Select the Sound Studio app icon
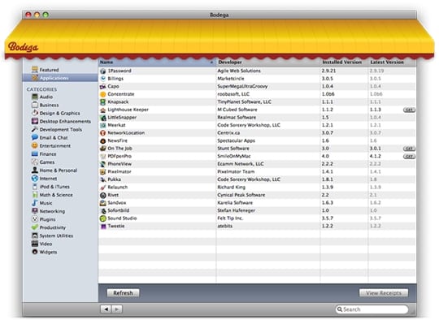The image size is (439, 324). click(103, 218)
